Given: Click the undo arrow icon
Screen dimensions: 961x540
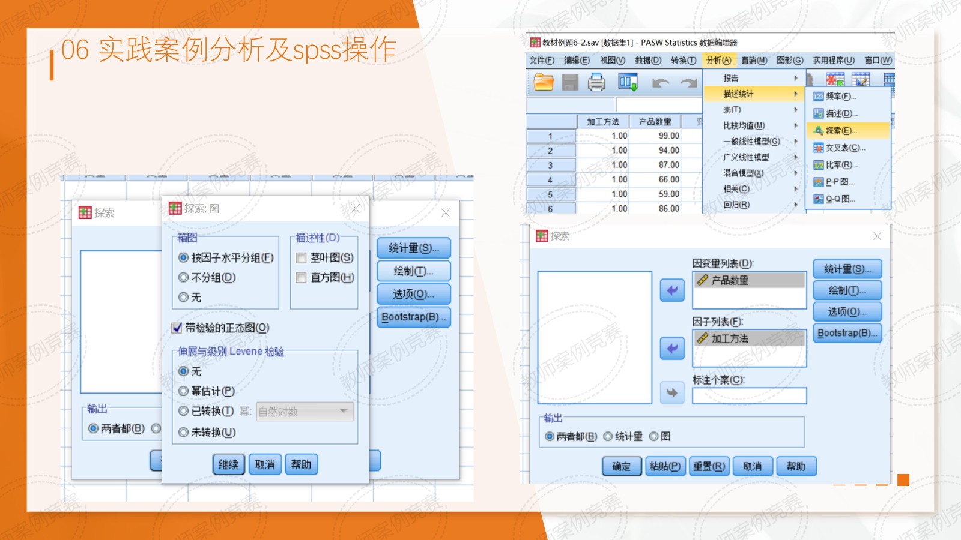Looking at the screenshot, I should click(661, 83).
